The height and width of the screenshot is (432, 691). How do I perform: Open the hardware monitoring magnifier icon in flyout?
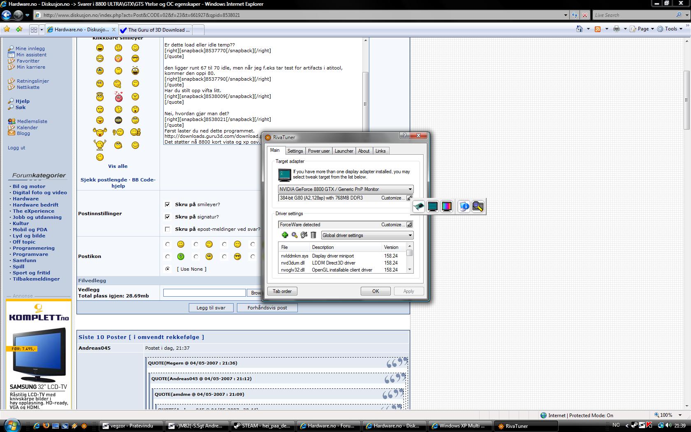click(478, 207)
